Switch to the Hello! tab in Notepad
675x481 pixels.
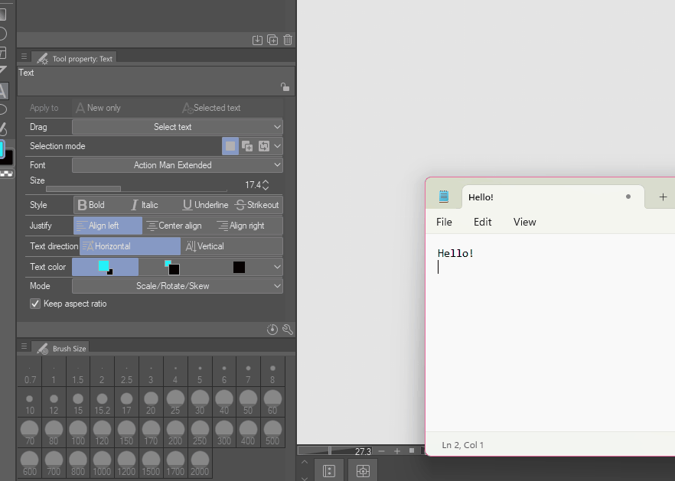click(481, 197)
